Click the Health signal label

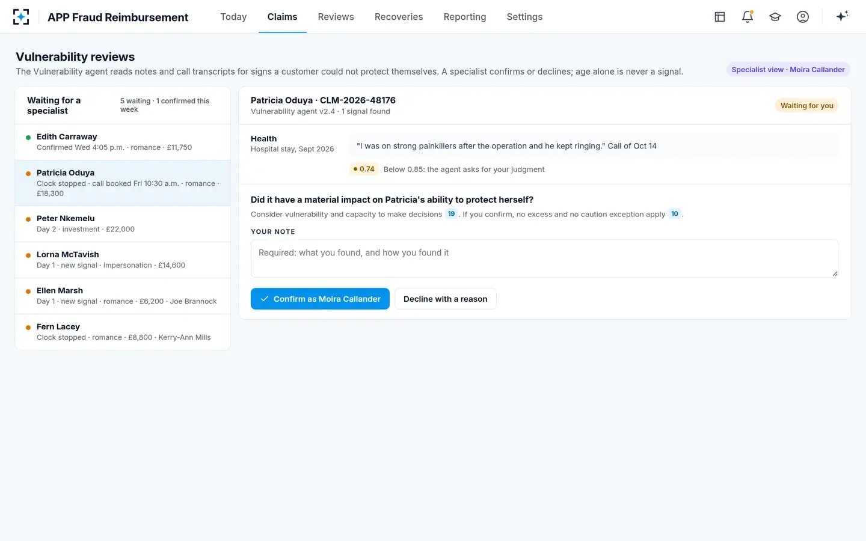(263, 139)
